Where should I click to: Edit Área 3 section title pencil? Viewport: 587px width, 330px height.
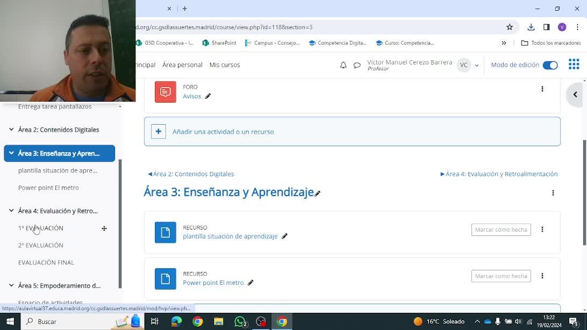[x=318, y=193]
